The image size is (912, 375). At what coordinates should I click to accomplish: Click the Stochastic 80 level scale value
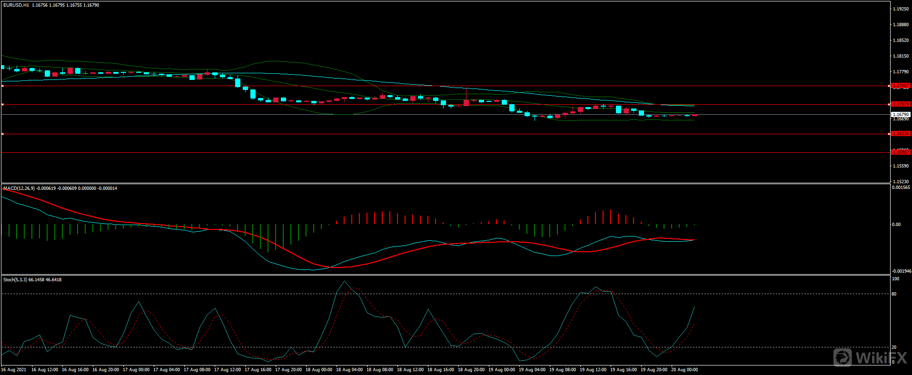pos(894,294)
